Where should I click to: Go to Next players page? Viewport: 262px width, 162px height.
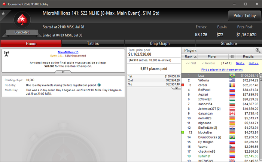tap(240, 63)
